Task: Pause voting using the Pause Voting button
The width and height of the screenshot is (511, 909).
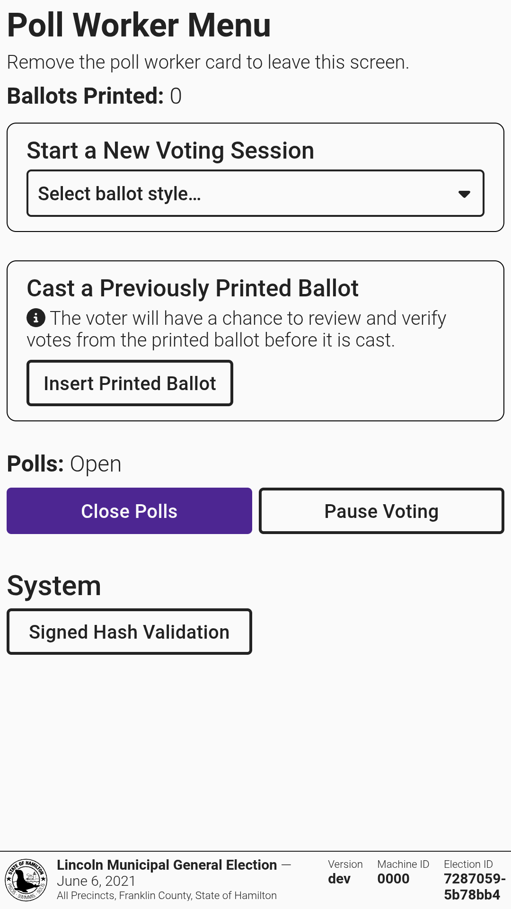Action: [381, 511]
